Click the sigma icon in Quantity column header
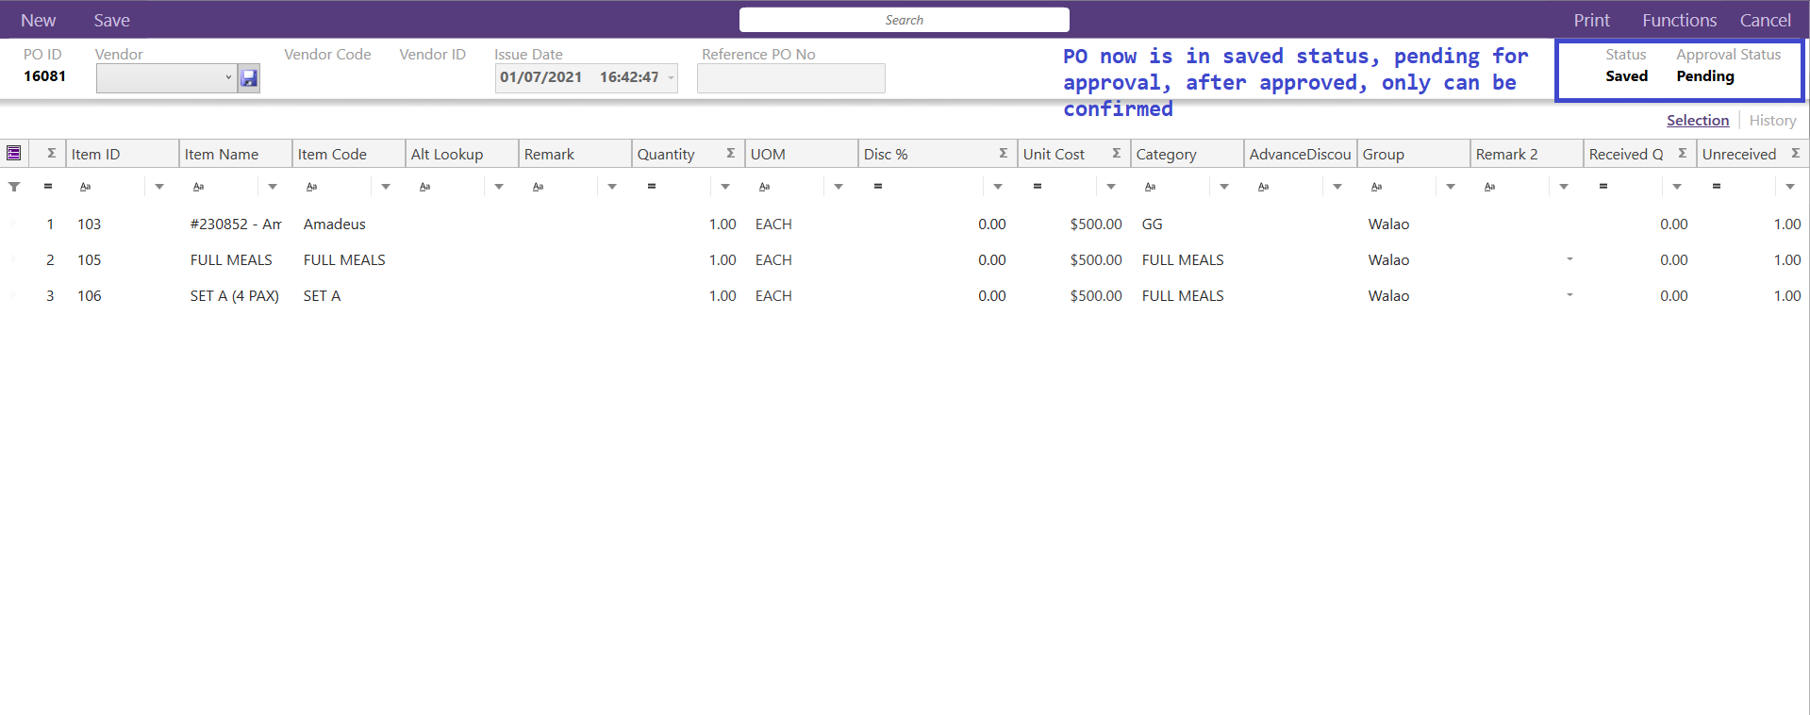Screen dimensions: 1810x715 pyautogui.click(x=730, y=154)
